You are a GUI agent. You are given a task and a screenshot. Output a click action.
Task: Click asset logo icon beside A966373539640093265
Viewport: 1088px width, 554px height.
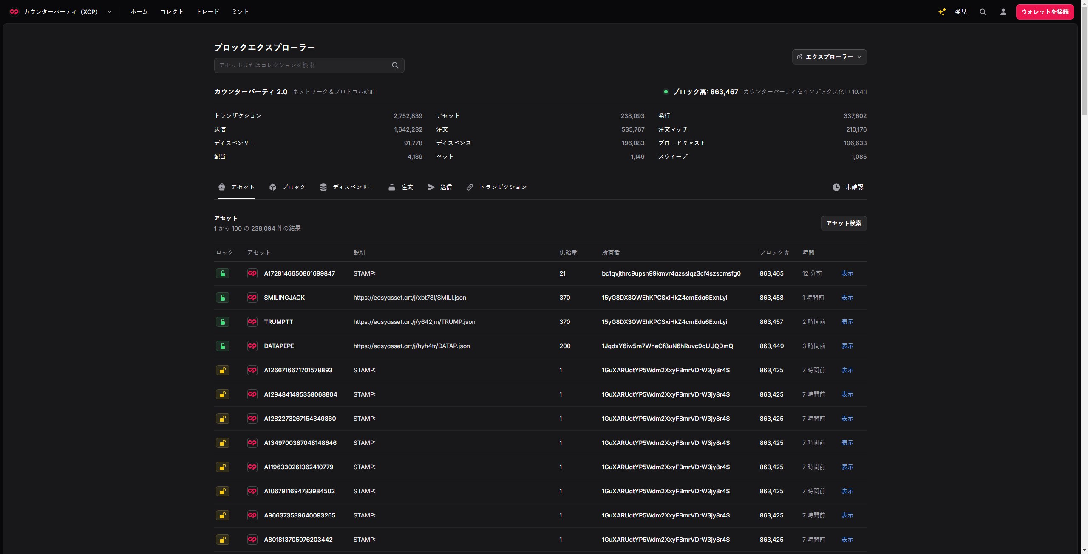[x=252, y=515]
